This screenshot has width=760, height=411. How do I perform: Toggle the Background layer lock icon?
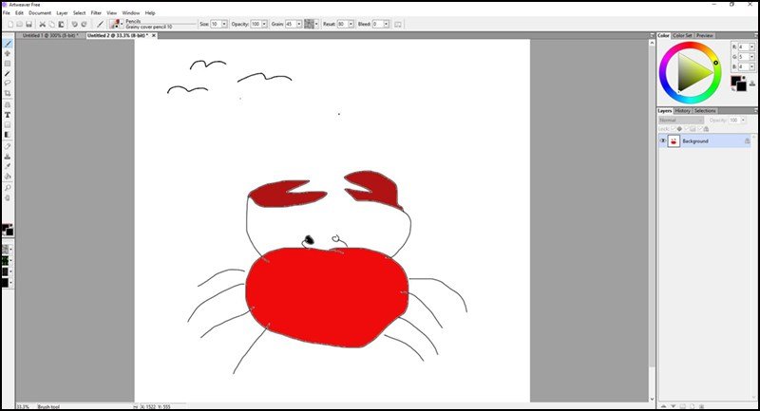pyautogui.click(x=747, y=140)
